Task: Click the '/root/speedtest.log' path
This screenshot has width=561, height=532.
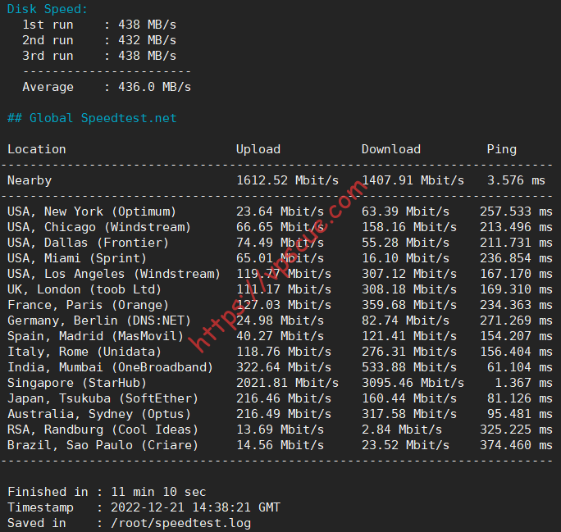Action: 180,523
